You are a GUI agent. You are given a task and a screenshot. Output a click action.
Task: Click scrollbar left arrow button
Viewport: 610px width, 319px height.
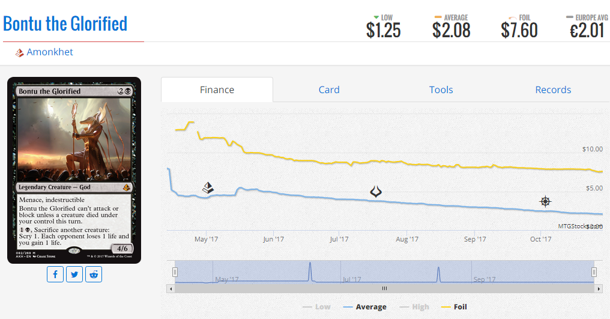click(x=171, y=288)
